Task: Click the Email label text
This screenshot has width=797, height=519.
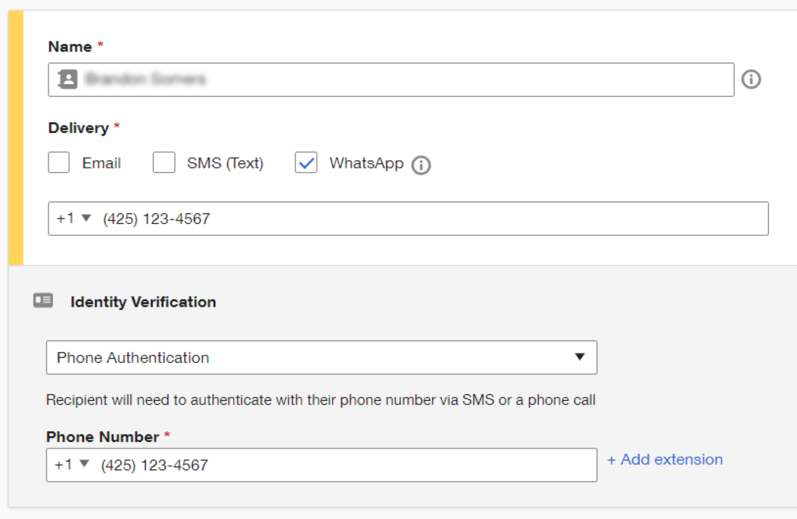Action: [x=101, y=163]
